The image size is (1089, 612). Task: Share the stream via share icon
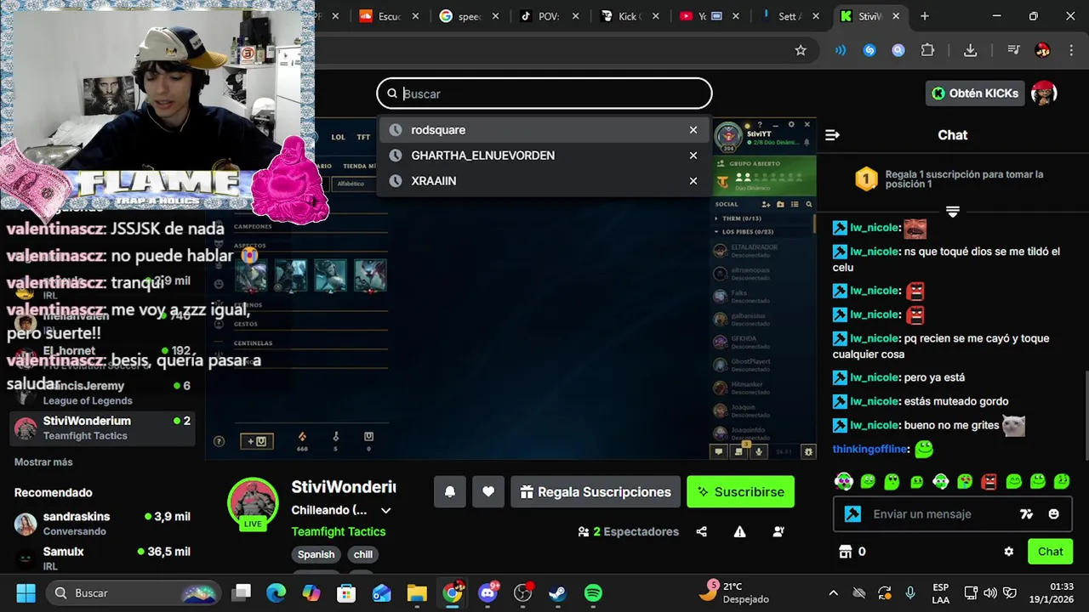702,532
